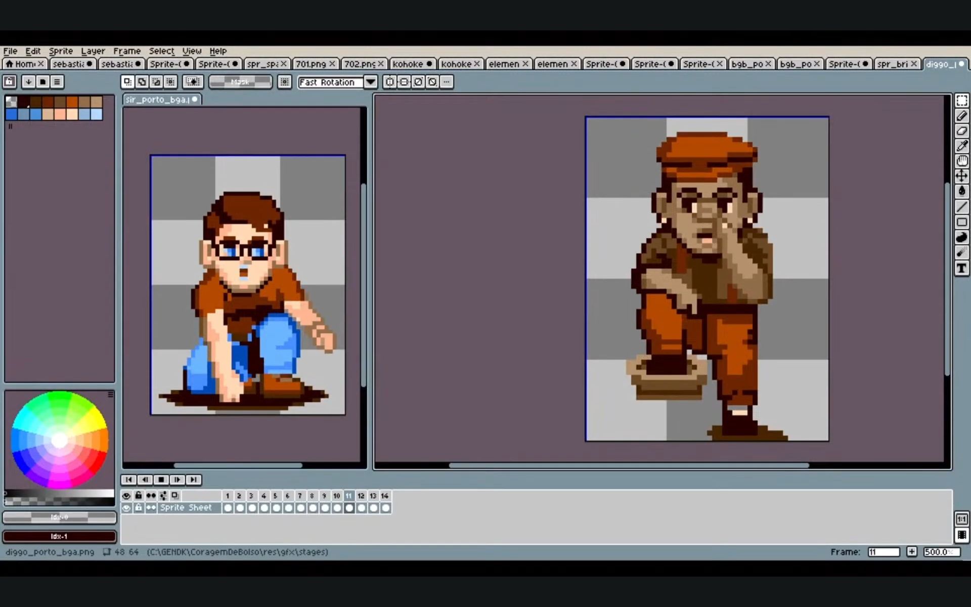This screenshot has width=971, height=607.
Task: Open the Fast Rotation dropdown arrow
Action: click(371, 82)
